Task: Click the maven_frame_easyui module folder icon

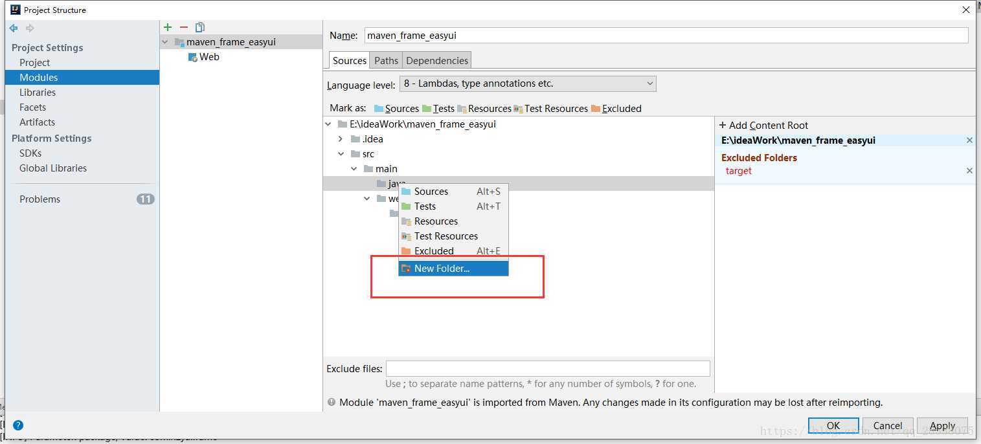Action: click(179, 42)
